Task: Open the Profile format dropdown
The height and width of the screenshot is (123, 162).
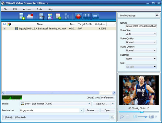Action: pos(89,104)
